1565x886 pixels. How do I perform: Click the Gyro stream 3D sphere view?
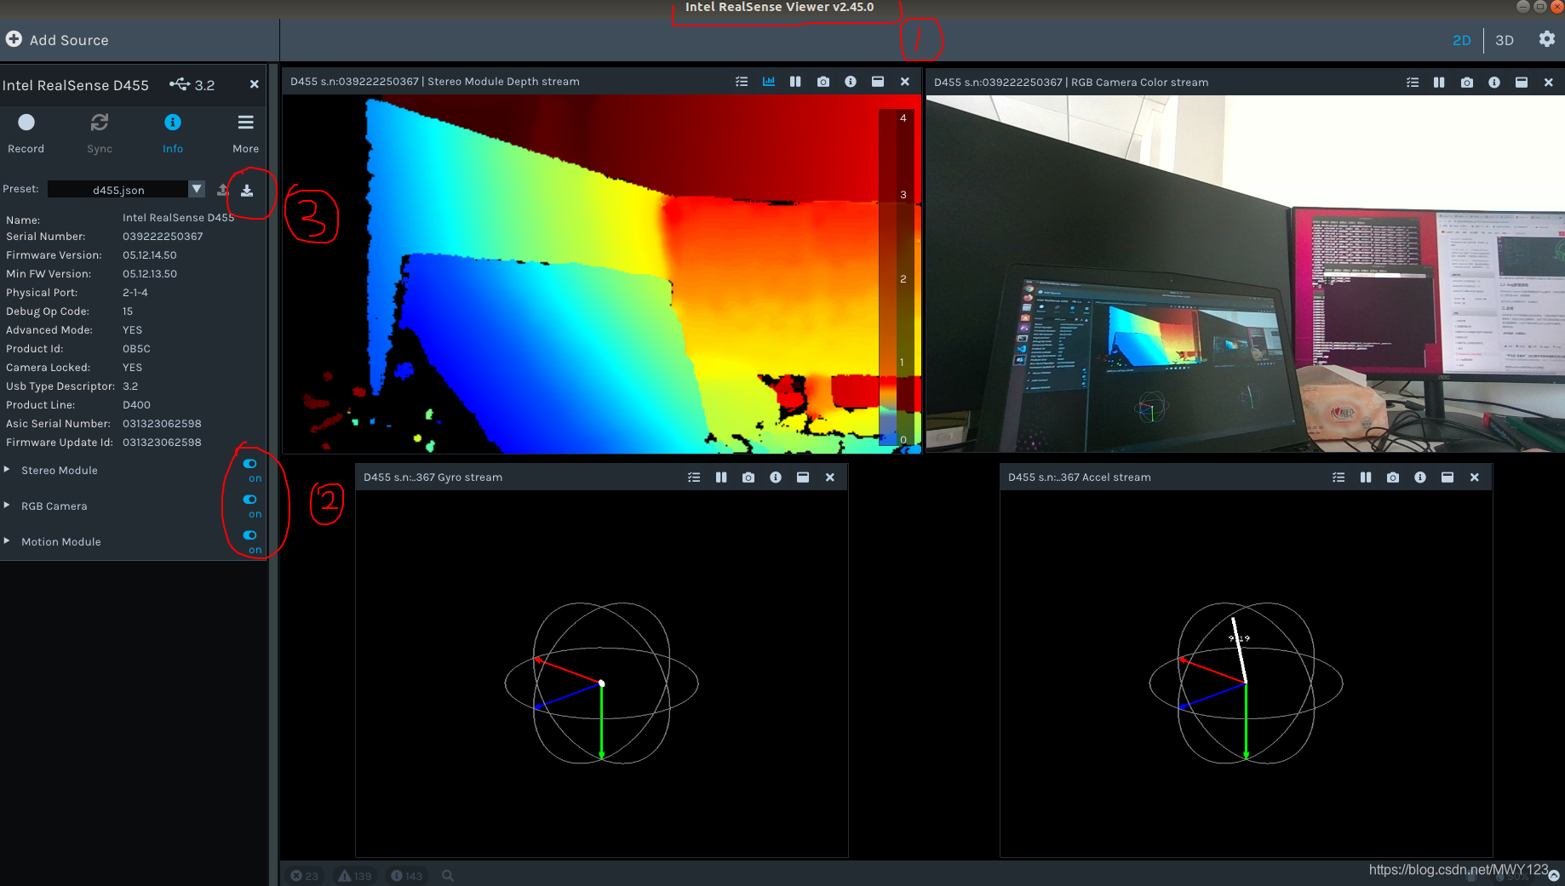click(601, 683)
